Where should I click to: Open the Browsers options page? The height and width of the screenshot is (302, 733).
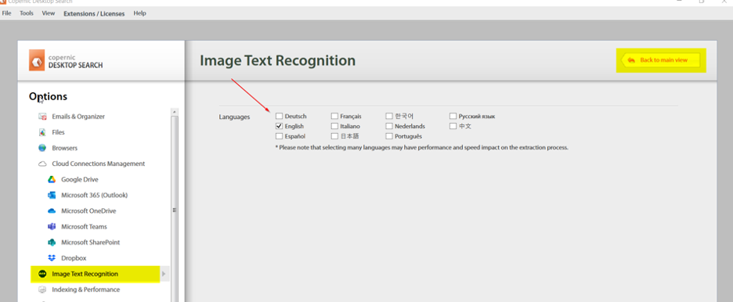[64, 148]
